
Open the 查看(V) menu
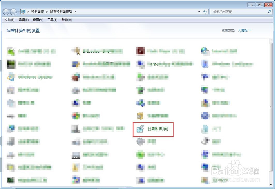pyautogui.click(x=38, y=20)
